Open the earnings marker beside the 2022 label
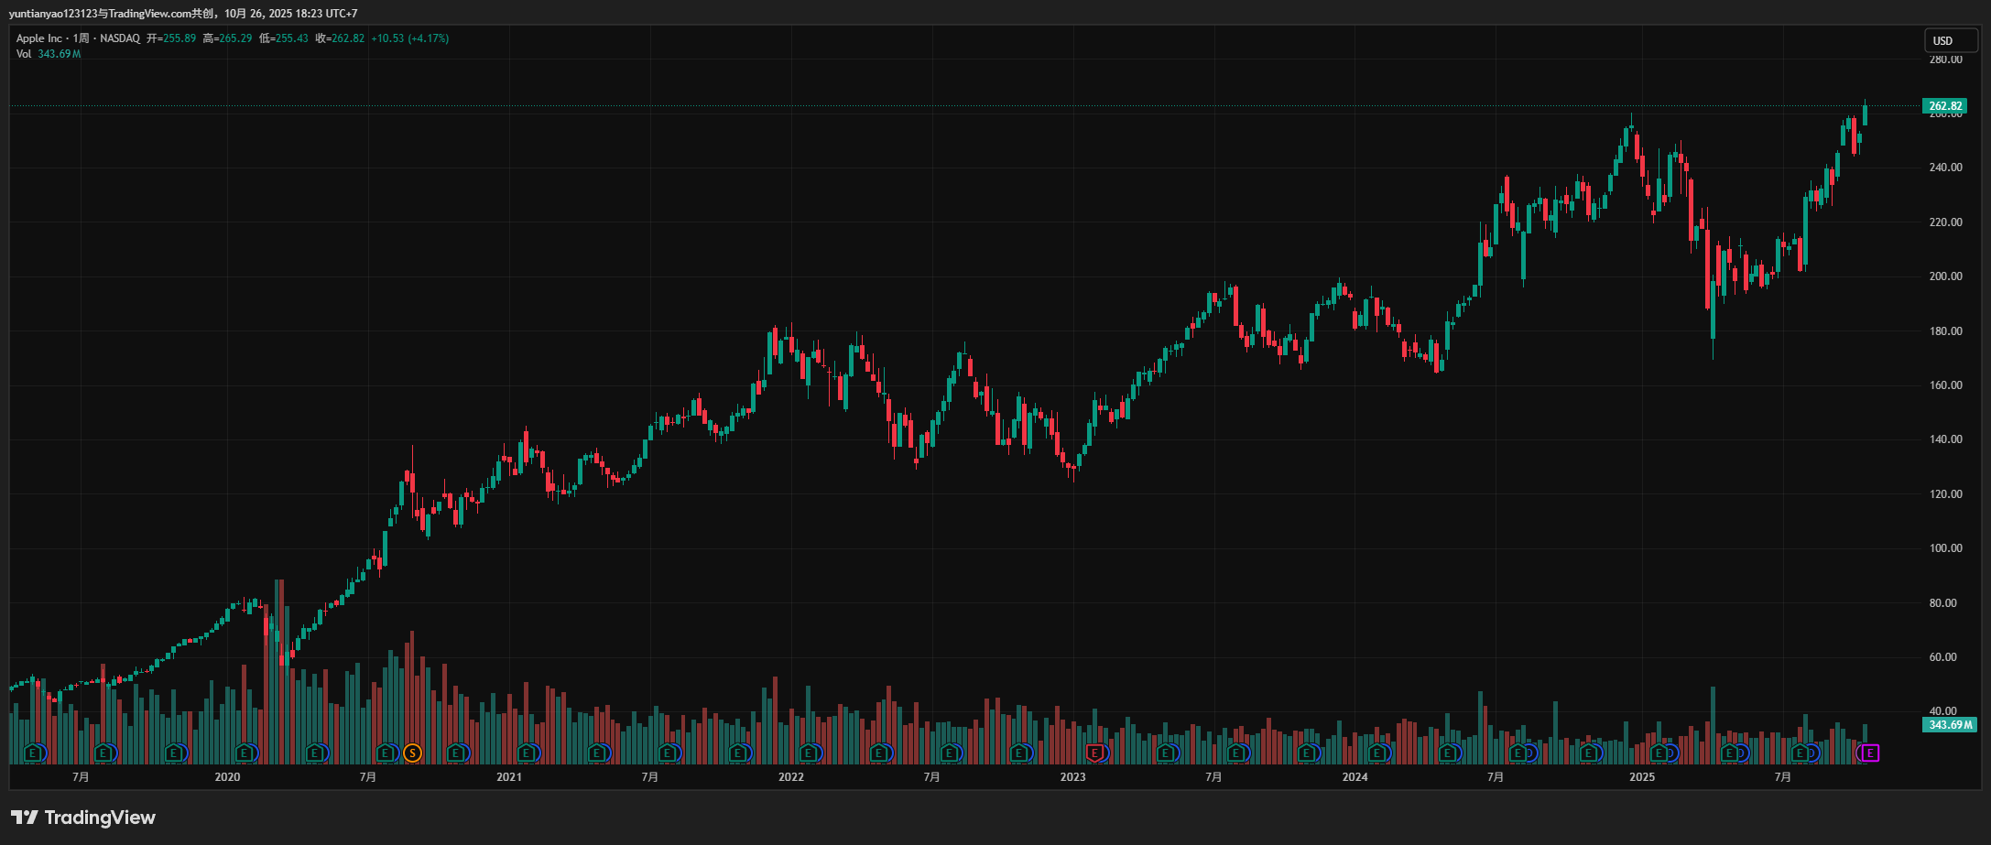This screenshot has width=1991, height=845. pyautogui.click(x=810, y=753)
